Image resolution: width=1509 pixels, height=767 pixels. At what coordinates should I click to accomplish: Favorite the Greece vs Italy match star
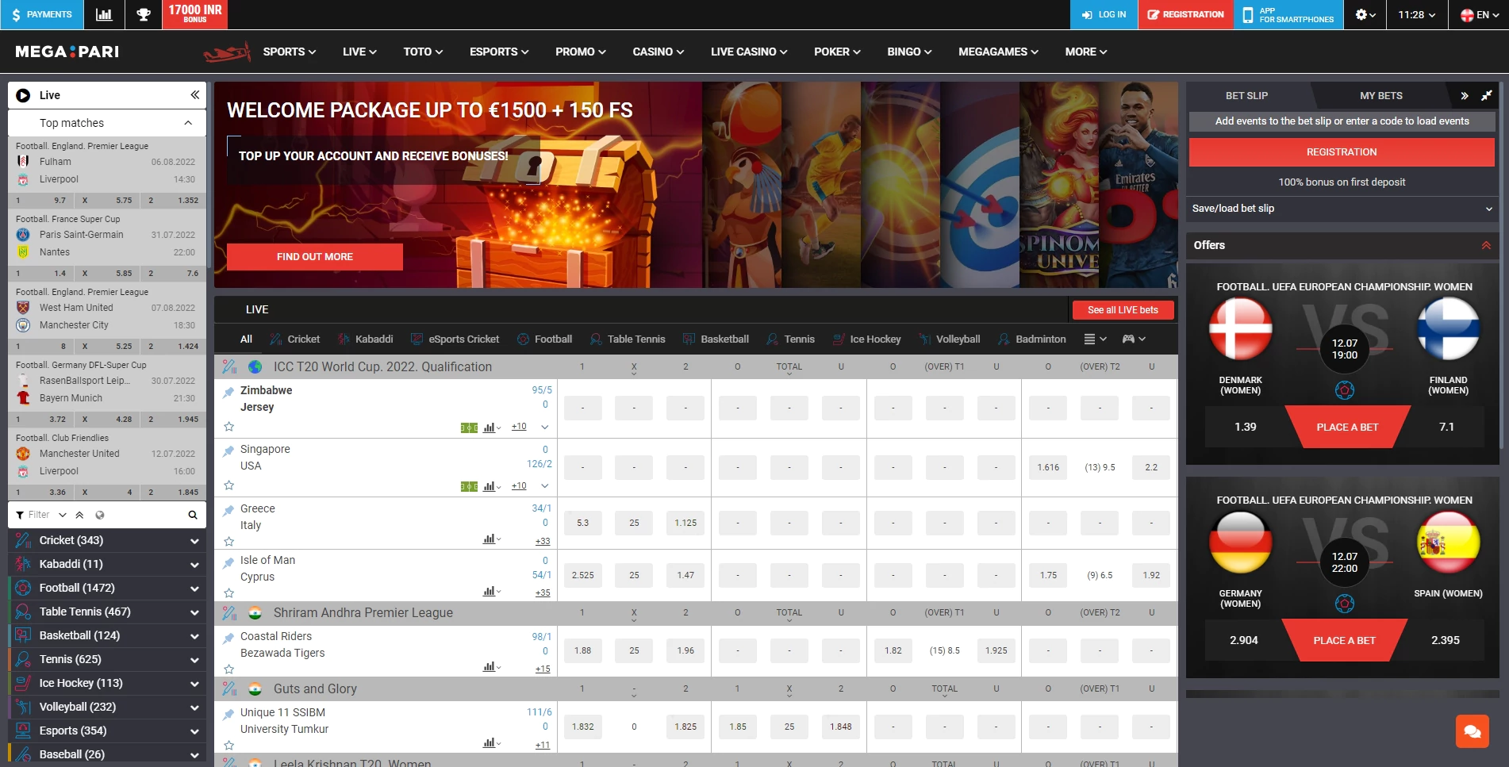[x=229, y=541]
